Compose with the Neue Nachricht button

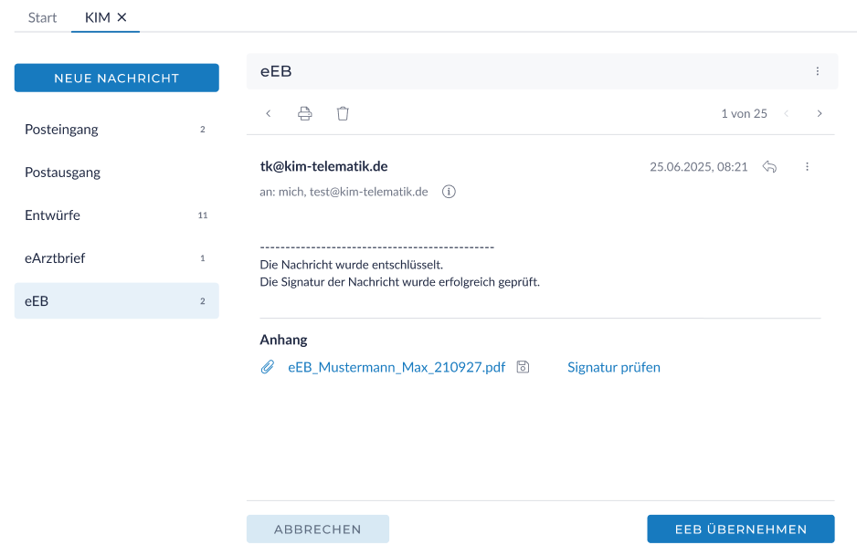point(116,79)
